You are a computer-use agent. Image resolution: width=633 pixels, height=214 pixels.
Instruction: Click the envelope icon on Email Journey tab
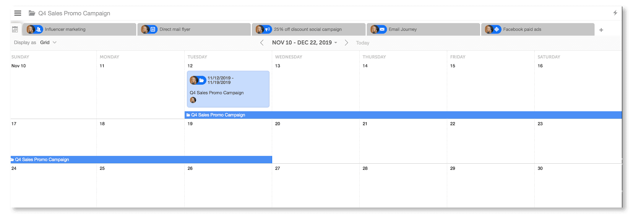pos(382,29)
